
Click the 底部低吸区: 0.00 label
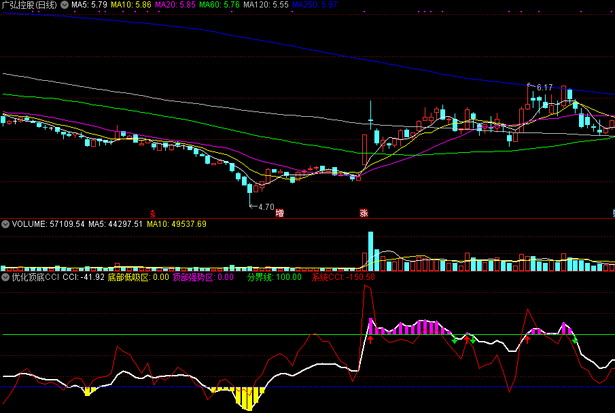click(x=139, y=277)
